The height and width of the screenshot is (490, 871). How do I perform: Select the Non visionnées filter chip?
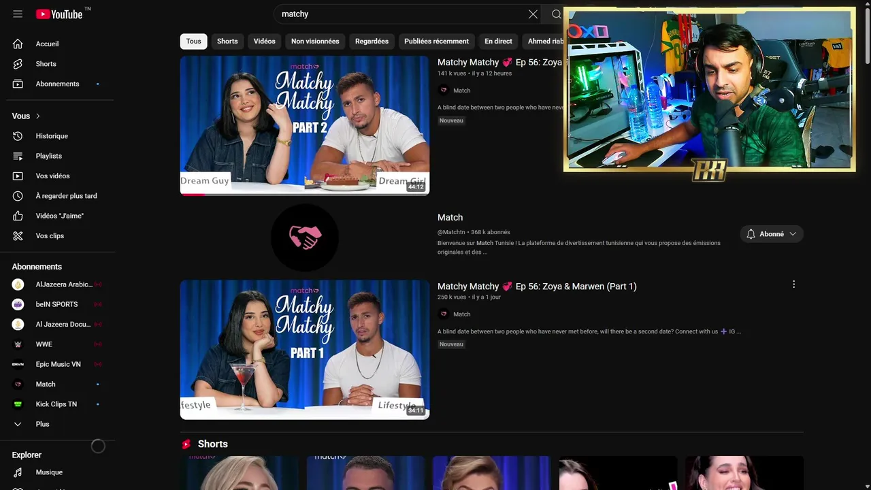[315, 42]
